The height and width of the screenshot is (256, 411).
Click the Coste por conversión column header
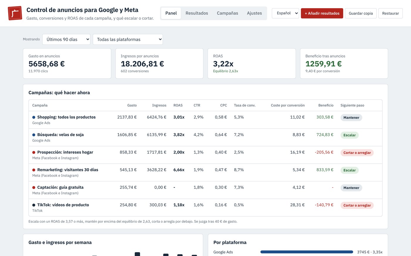(x=288, y=105)
